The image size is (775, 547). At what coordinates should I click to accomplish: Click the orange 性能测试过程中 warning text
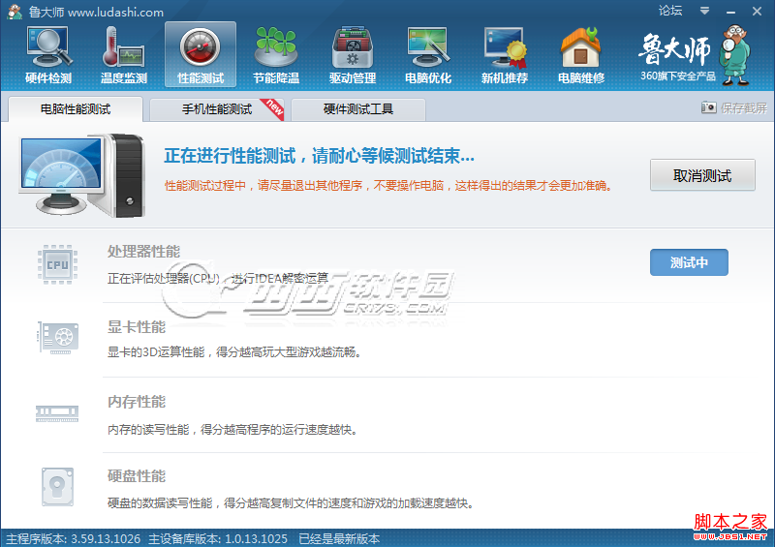[x=388, y=185]
